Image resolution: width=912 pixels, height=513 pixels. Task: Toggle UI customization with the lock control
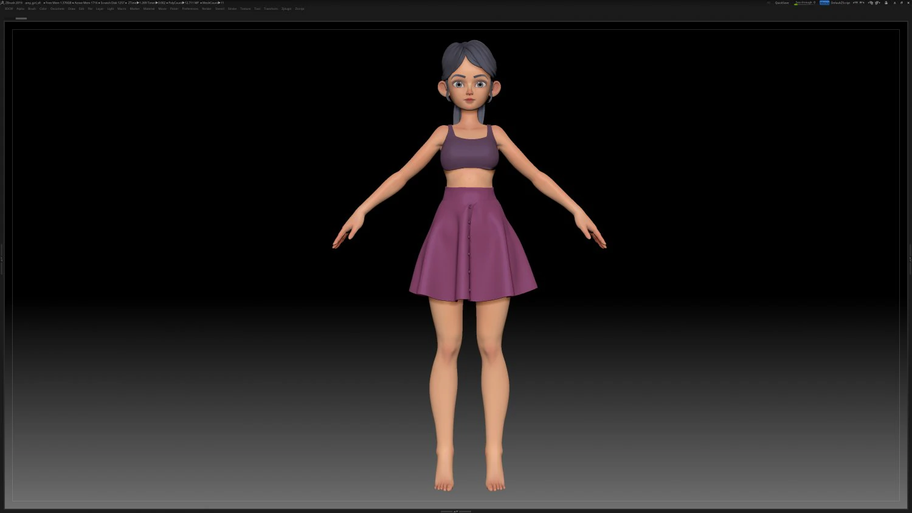(886, 2)
